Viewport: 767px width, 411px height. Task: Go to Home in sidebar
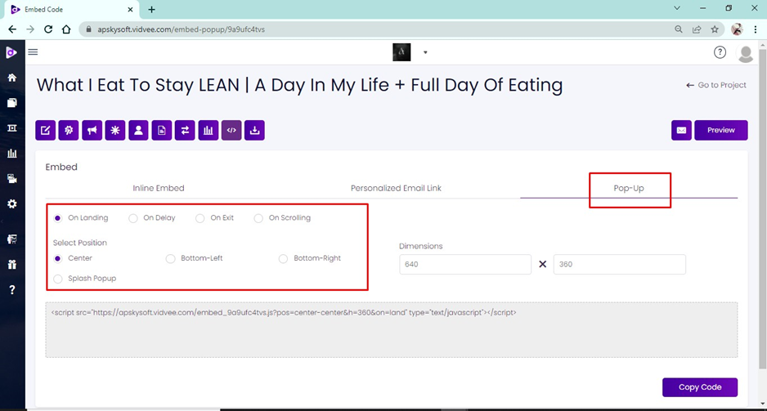click(12, 78)
